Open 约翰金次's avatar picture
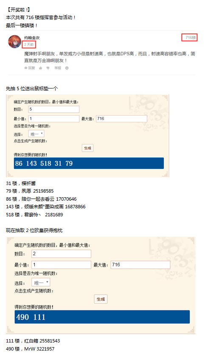The height and width of the screenshot is (359, 216). 14,41
